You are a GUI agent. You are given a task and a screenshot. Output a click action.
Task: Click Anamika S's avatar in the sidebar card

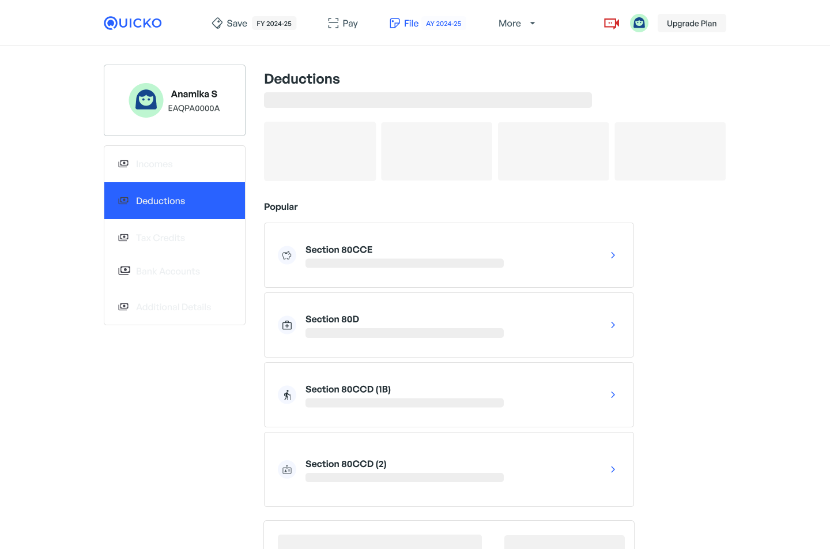pyautogui.click(x=146, y=100)
